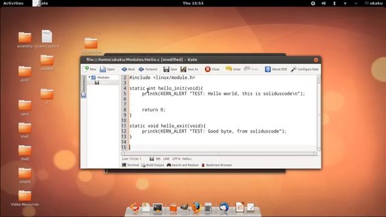Go Forward using the toolbar arrow
The height and width of the screenshot is (217, 386).
148,69
